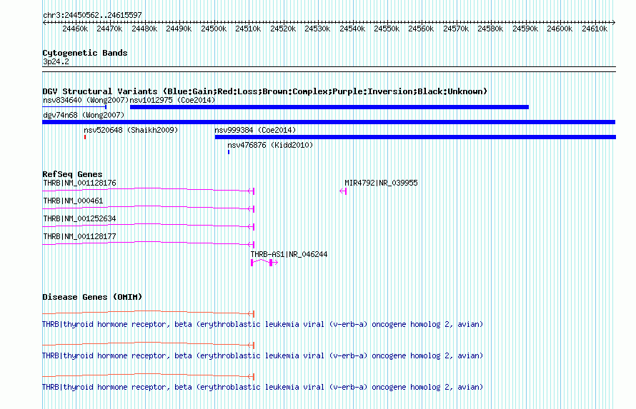Screen dimensions: 636x409
Task: Click the NM_000461 transcript end arrow
Action: point(251,209)
